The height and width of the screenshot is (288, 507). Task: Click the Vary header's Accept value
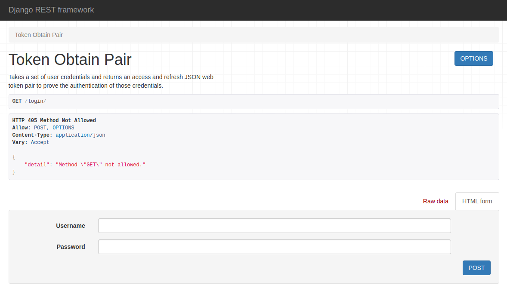click(40, 142)
